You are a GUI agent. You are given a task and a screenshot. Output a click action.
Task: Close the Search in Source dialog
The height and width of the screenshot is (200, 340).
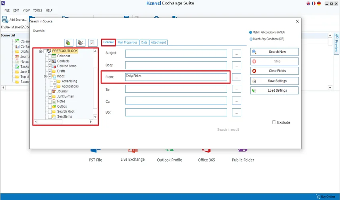coord(297,21)
